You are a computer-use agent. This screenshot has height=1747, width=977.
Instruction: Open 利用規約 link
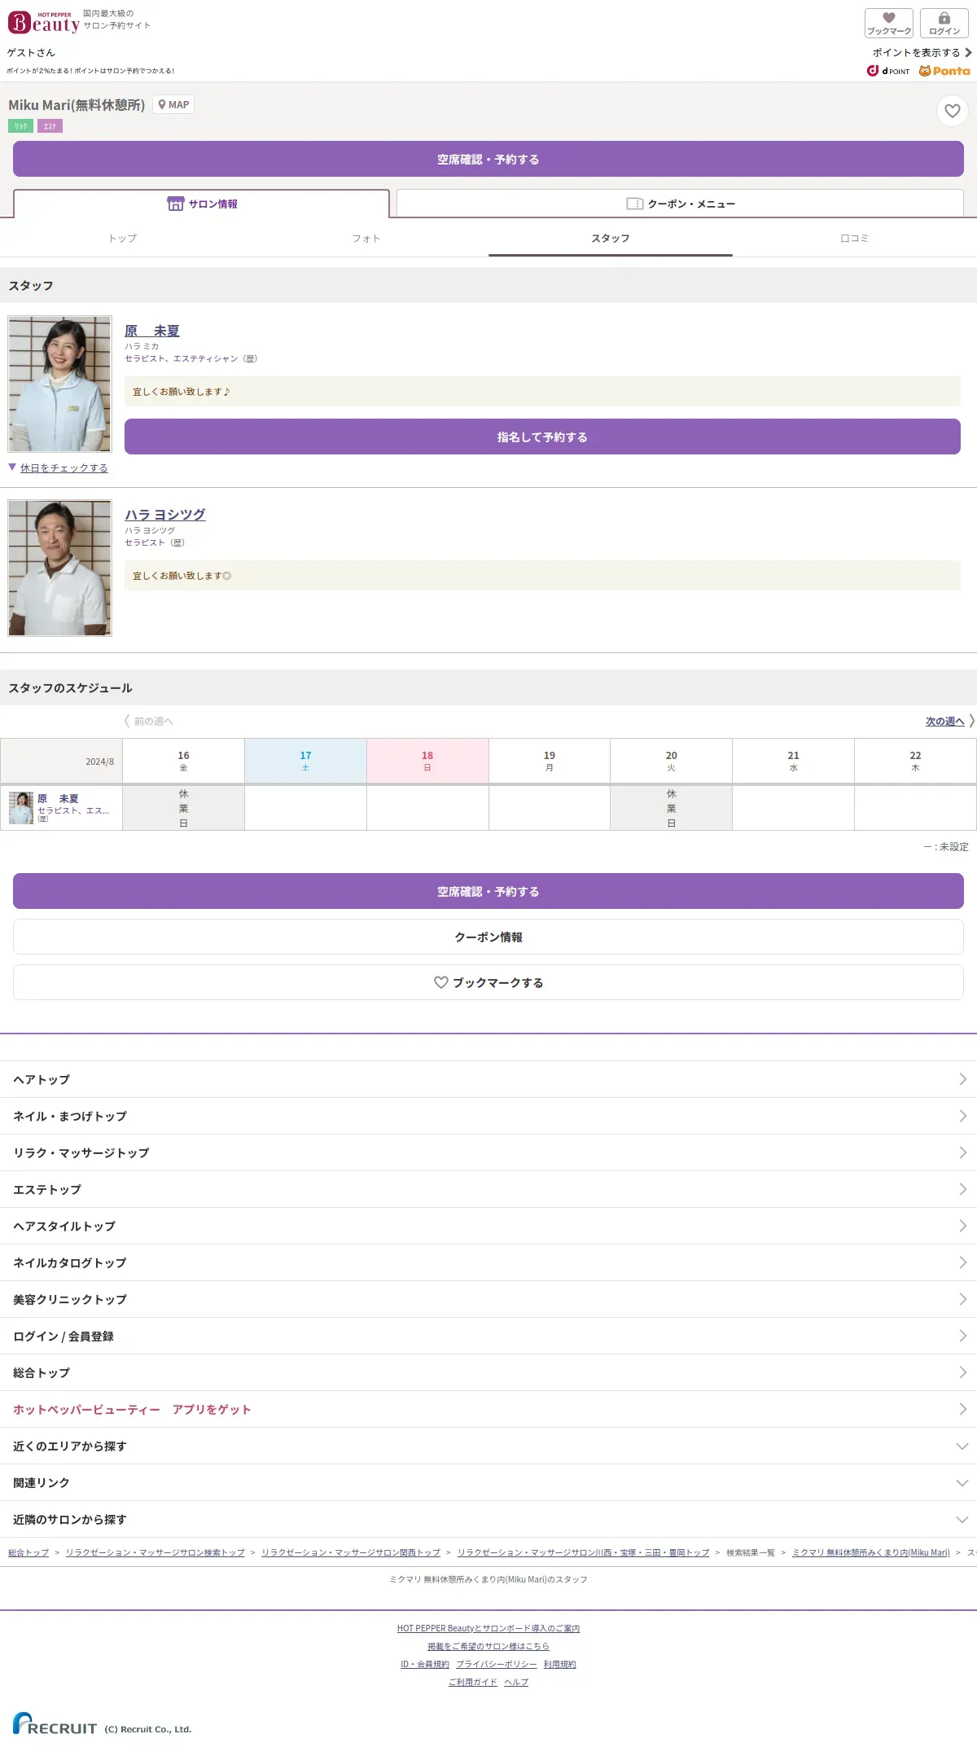pyautogui.click(x=560, y=1664)
